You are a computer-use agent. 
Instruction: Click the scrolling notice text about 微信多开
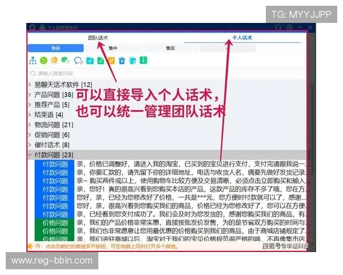tap(106, 246)
